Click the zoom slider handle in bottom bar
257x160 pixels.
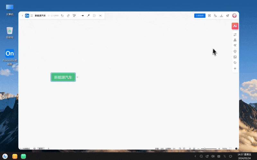pyautogui.click(x=205, y=148)
